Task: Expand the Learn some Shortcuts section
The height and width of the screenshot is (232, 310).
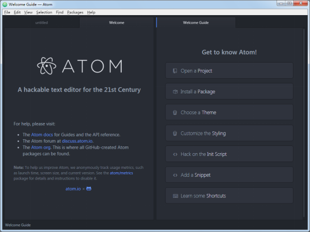Action: (x=229, y=196)
